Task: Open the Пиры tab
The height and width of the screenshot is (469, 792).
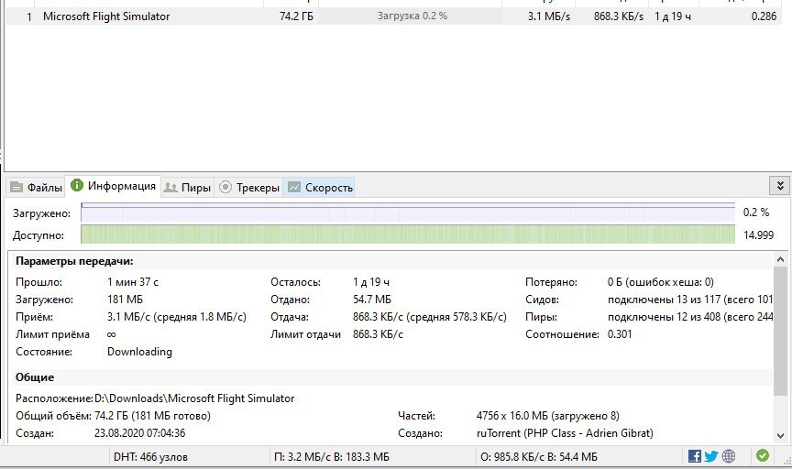Action: [187, 187]
